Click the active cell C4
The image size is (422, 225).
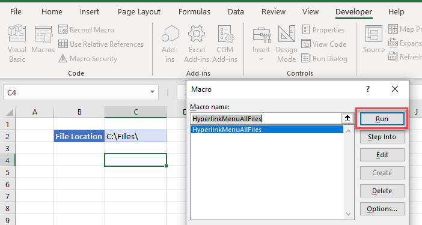pyautogui.click(x=135, y=160)
